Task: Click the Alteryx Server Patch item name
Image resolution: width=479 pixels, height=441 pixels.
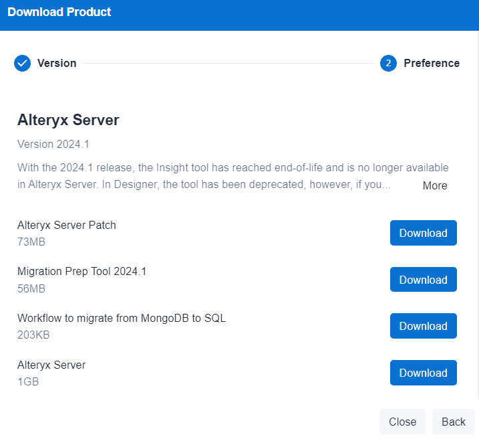Action: pyautogui.click(x=67, y=225)
